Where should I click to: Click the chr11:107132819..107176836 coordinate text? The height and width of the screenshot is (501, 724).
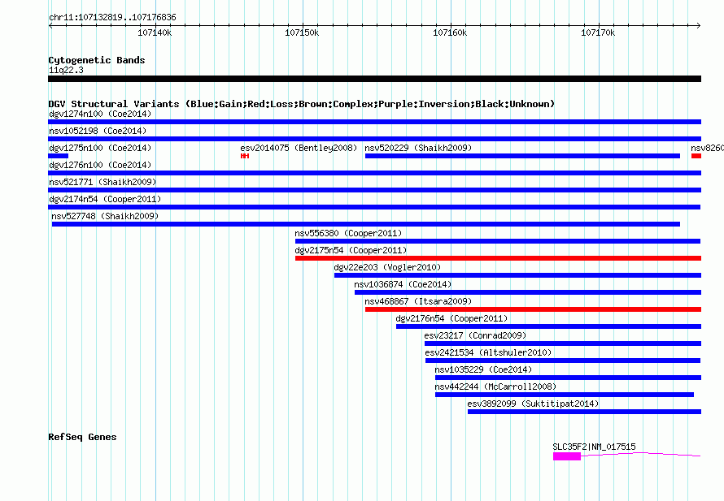[112, 18]
